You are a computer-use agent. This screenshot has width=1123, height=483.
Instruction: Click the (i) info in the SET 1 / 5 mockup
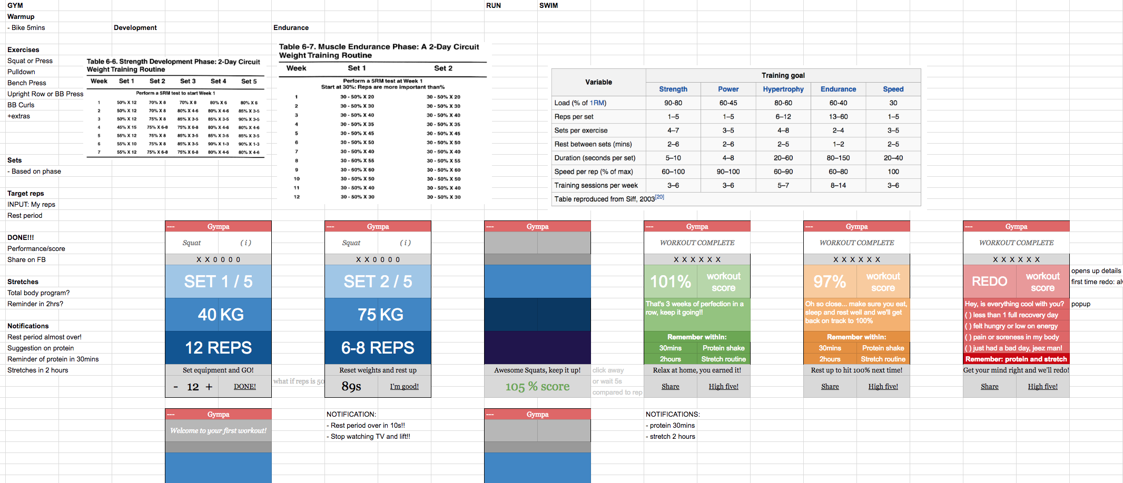(x=245, y=243)
